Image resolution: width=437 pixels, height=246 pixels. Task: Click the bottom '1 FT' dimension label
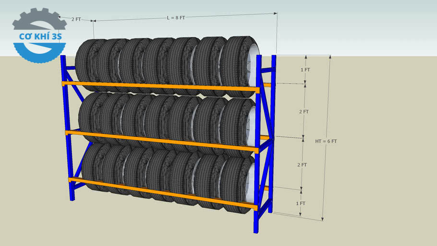[x=301, y=203]
